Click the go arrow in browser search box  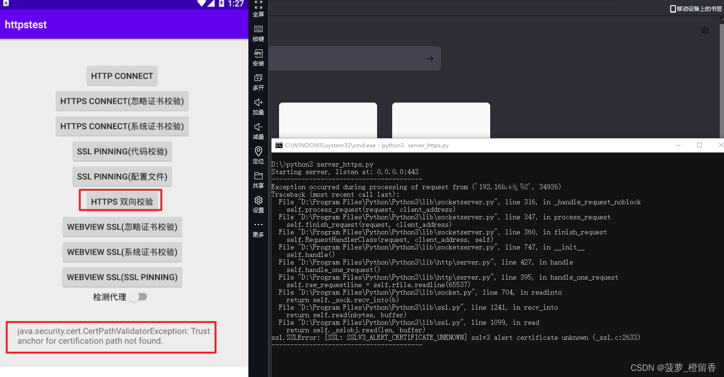[430, 59]
